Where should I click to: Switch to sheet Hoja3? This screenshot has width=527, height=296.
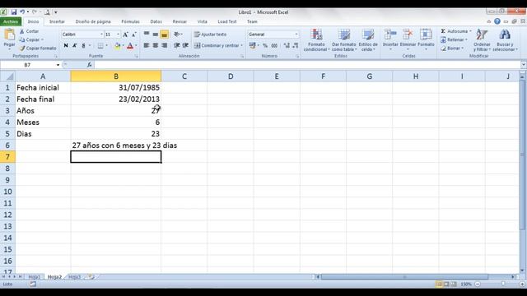(x=75, y=277)
